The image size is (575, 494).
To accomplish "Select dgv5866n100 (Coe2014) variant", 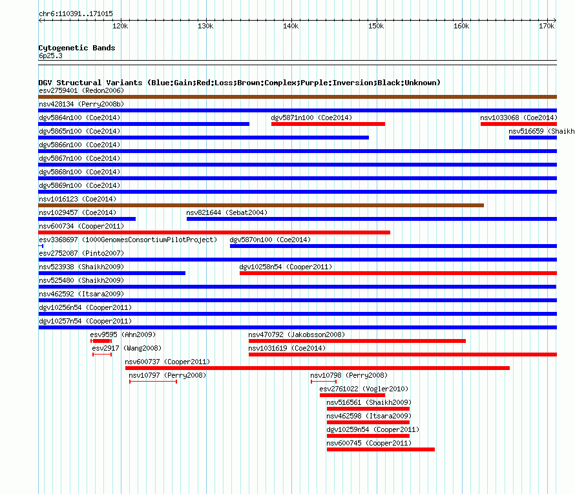I will pos(297,151).
